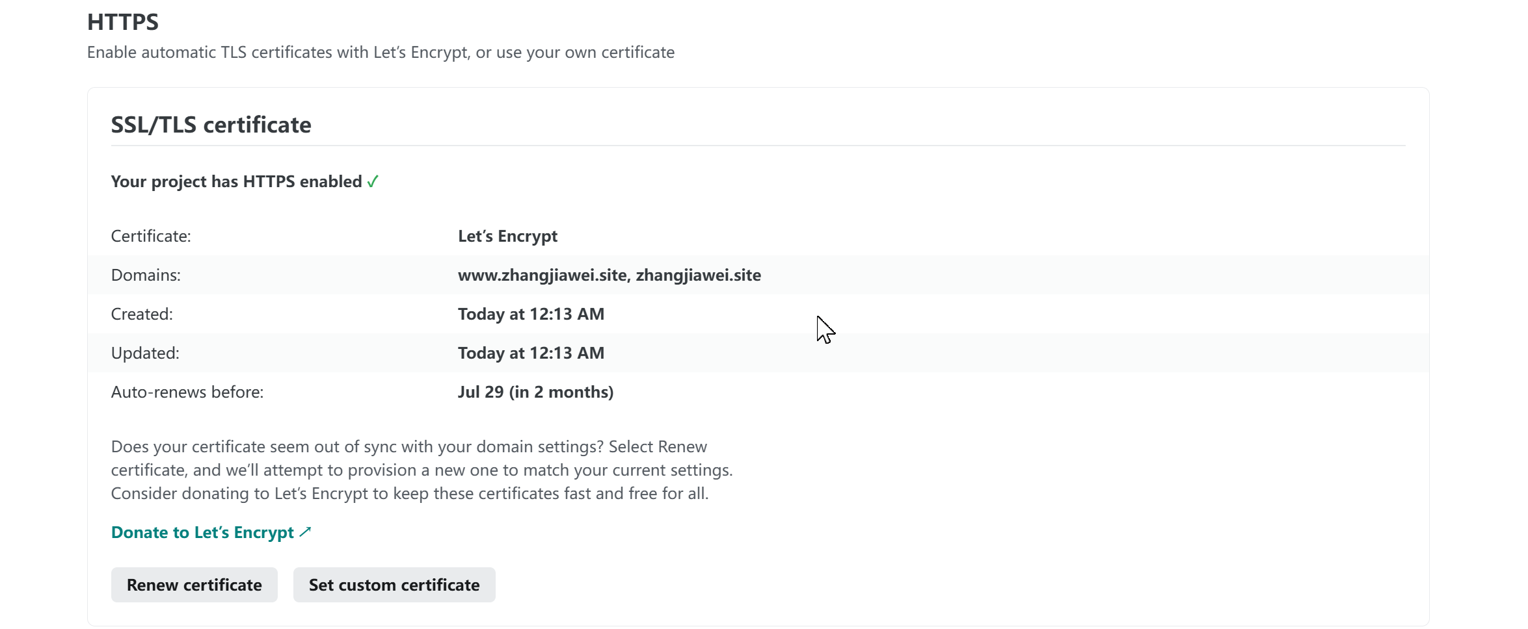This screenshot has width=1528, height=629.
Task: Click the SSL/TLS certificate section title
Action: pyautogui.click(x=211, y=125)
